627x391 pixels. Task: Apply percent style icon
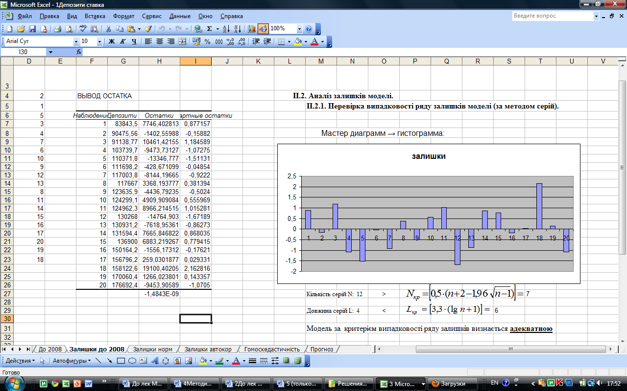point(207,42)
